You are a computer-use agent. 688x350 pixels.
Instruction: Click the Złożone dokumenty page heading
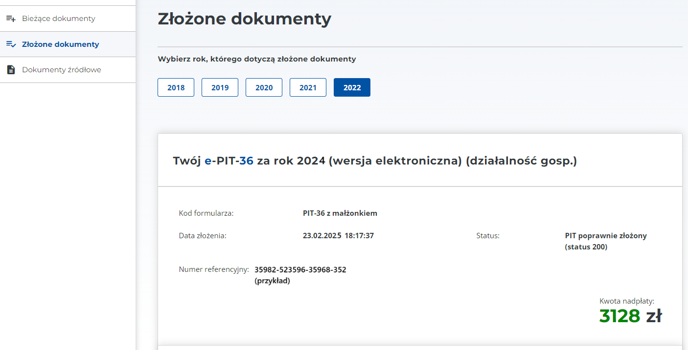point(244,19)
